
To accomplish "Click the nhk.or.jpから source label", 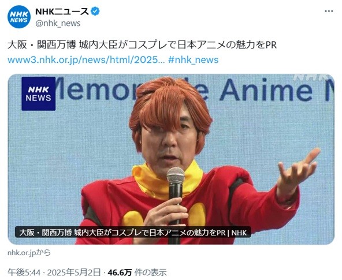I will tap(29, 252).
